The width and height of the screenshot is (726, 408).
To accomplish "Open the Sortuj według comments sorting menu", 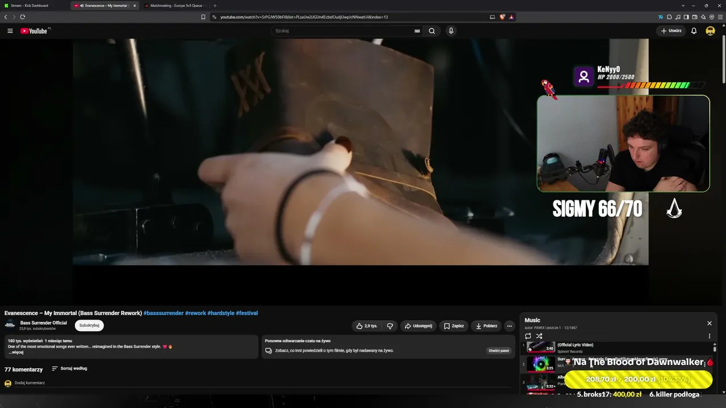I will (69, 368).
